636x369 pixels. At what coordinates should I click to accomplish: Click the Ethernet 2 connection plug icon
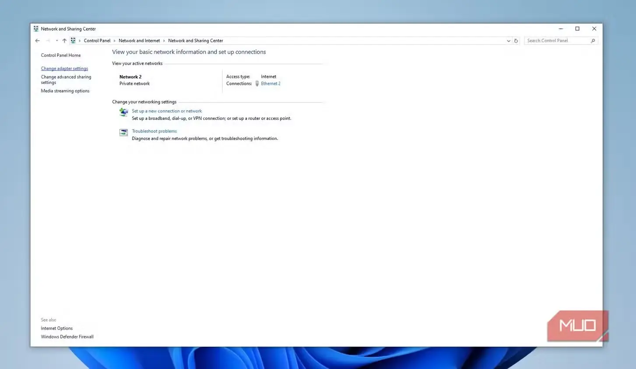point(257,84)
